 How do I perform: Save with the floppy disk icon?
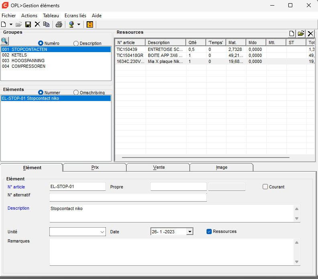28,24
